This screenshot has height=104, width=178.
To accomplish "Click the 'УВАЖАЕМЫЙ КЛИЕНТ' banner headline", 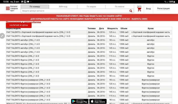I will (x=89, y=16).
